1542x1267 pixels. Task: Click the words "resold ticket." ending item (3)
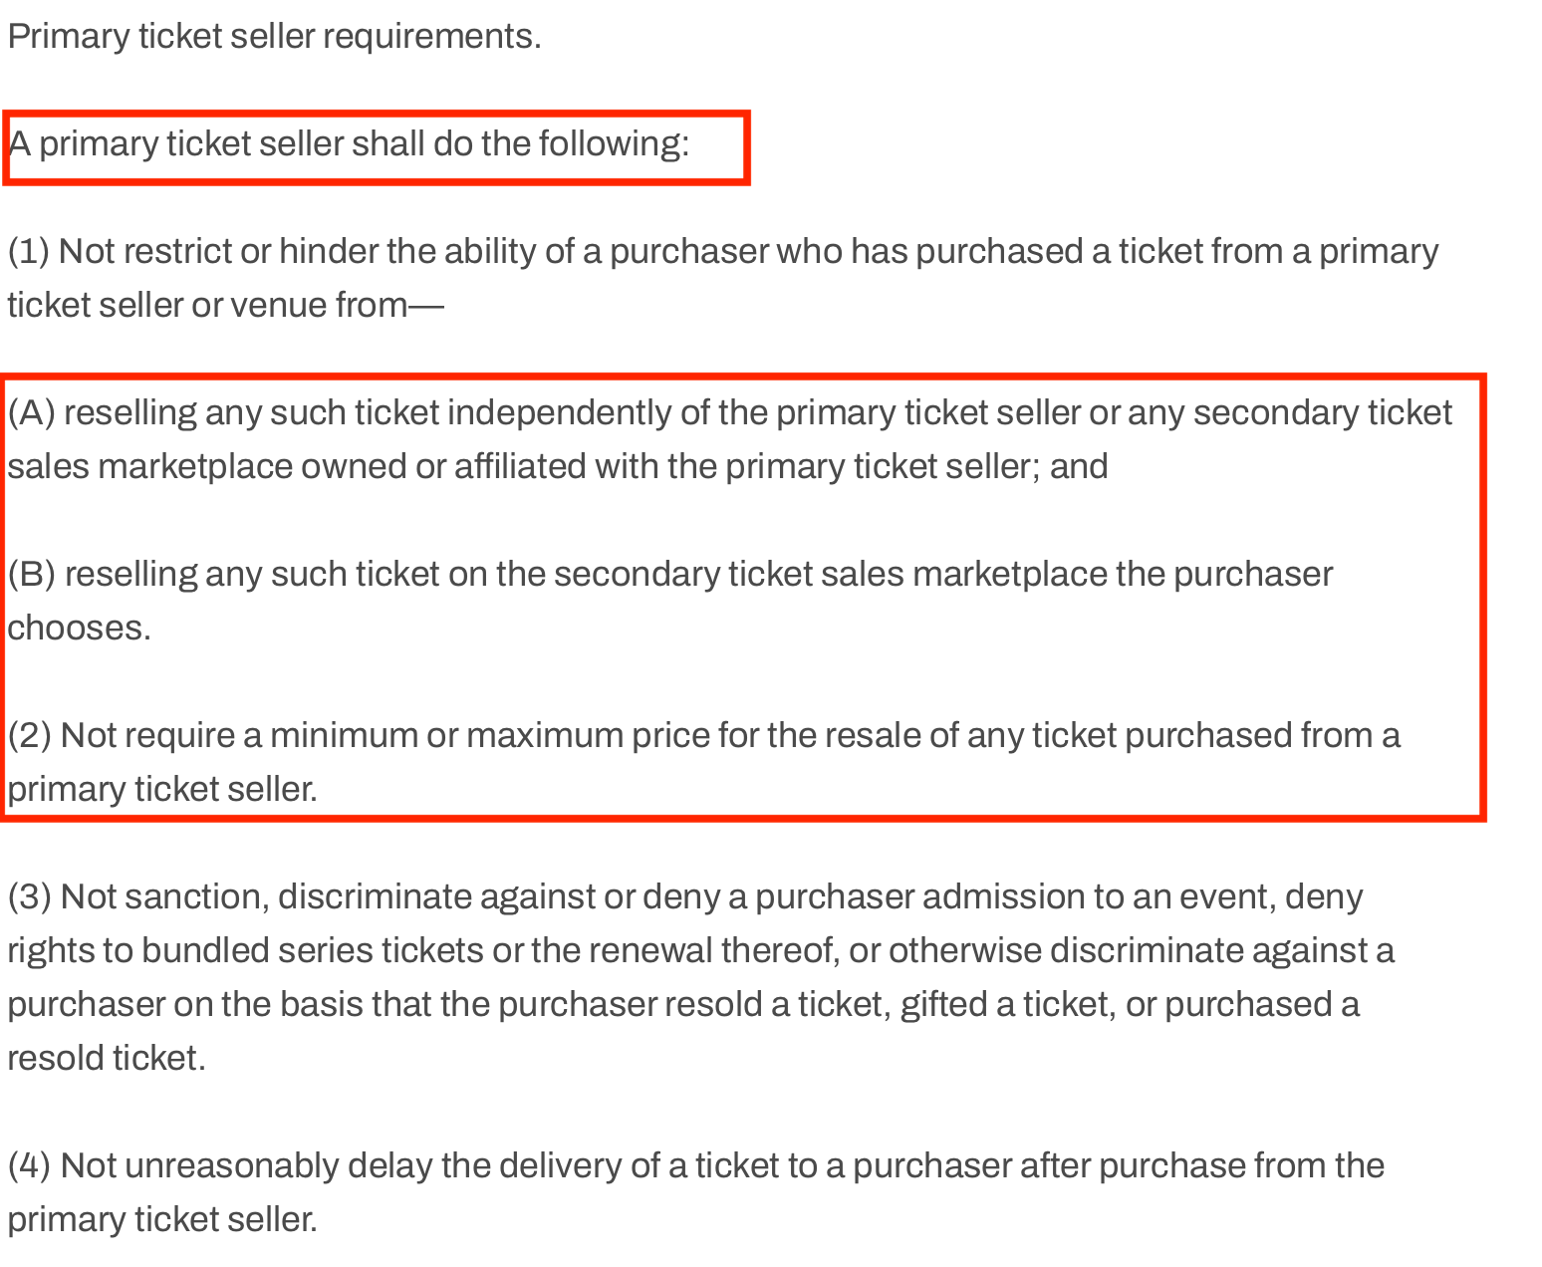coord(107,1059)
